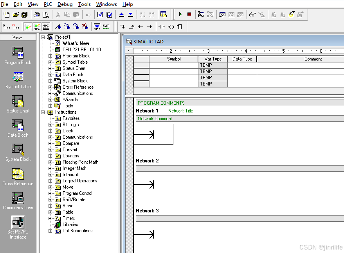Expand the Wizards tree node
Viewport: 344px width, 253px height.
click(50, 100)
